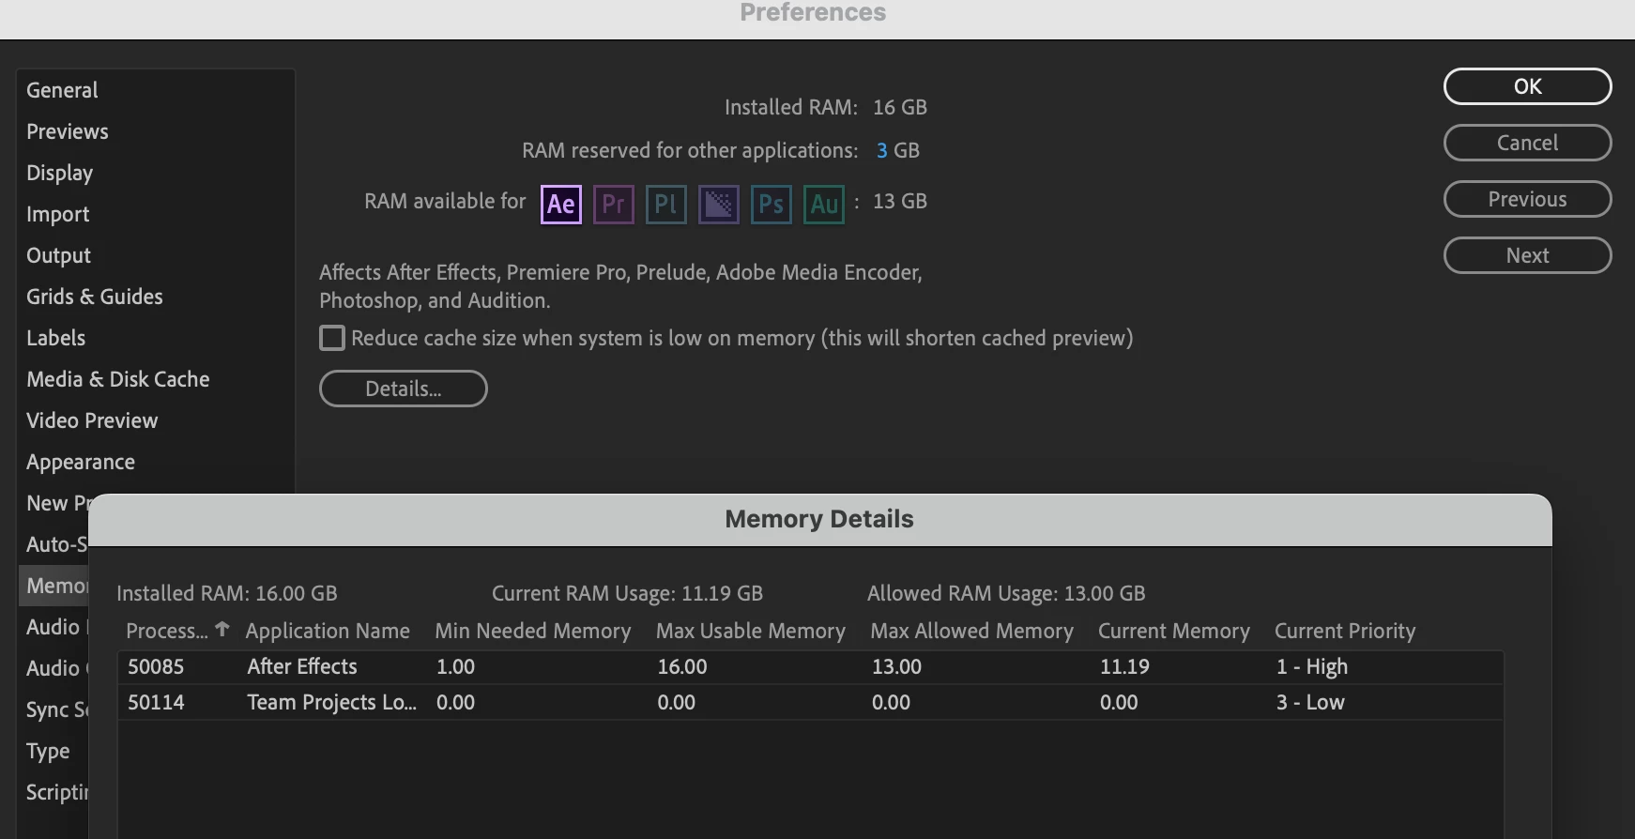Click the Cancel button
Screen dimensions: 1635x839
coord(1528,143)
